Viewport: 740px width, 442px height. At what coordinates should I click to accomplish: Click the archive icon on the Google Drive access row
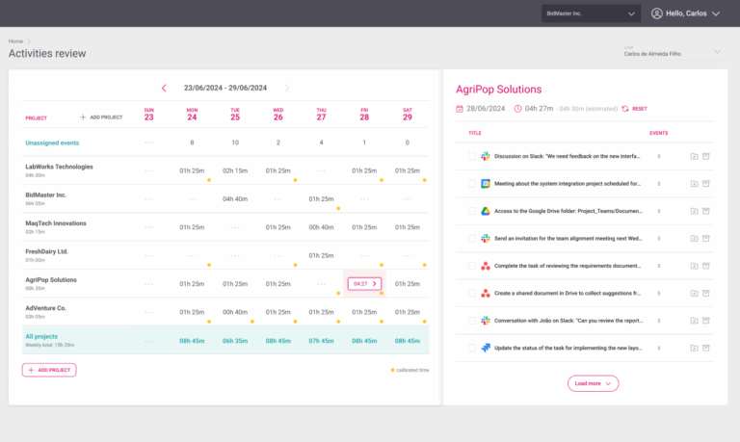point(706,211)
